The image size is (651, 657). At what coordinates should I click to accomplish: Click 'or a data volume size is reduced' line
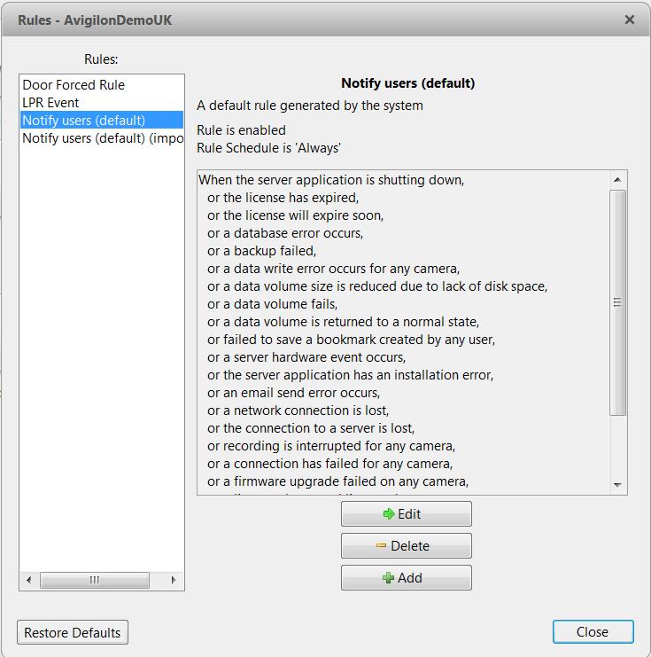tap(377, 286)
